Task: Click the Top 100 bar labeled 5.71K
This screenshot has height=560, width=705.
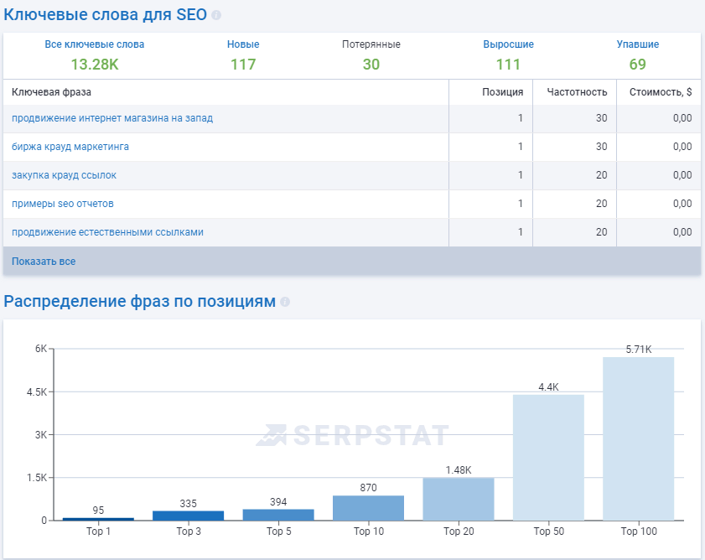Action: pyautogui.click(x=638, y=438)
